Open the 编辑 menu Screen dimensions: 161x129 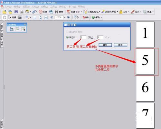click(x=17, y=7)
